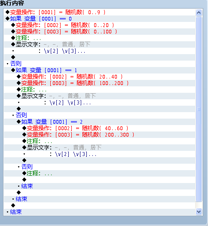Image resolution: width=208 pixels, height=226 pixels.
Task: Select row [0002] = 随机数( 40..60 )
Action: pyautogui.click(x=99, y=128)
